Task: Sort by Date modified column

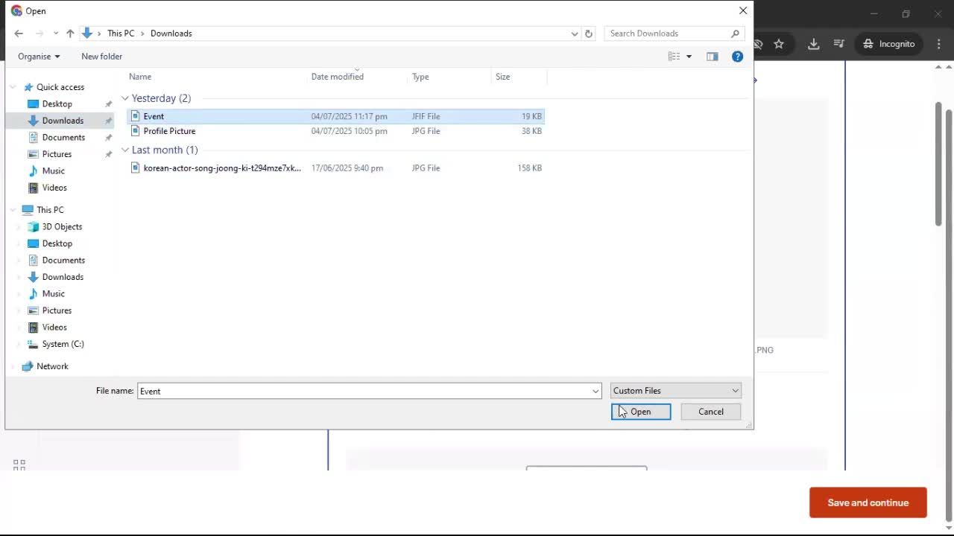Action: 338,77
